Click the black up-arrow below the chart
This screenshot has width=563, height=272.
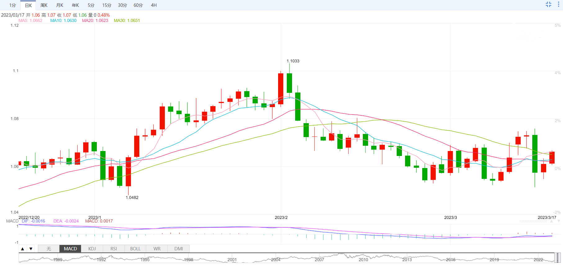pos(22,249)
